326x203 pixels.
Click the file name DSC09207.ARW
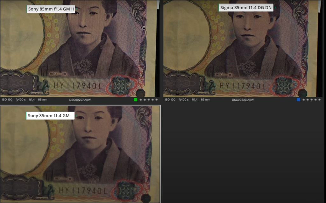[80, 100]
